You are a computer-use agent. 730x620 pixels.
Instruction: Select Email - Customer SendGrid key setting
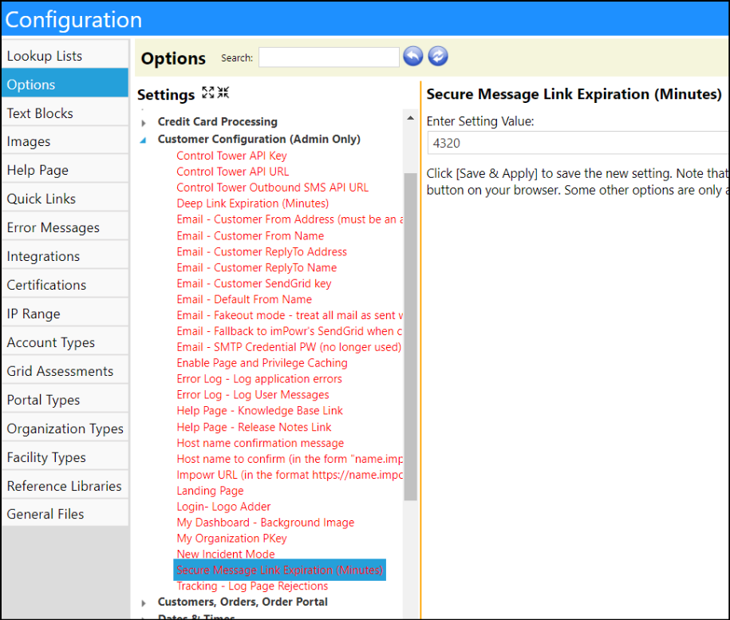coord(254,283)
